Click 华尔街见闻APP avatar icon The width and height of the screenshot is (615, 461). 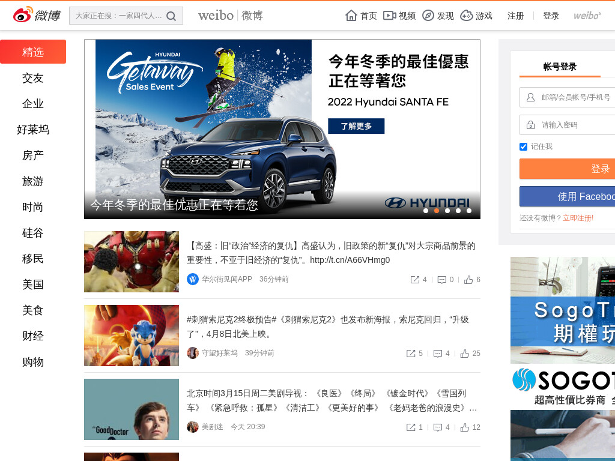point(193,279)
